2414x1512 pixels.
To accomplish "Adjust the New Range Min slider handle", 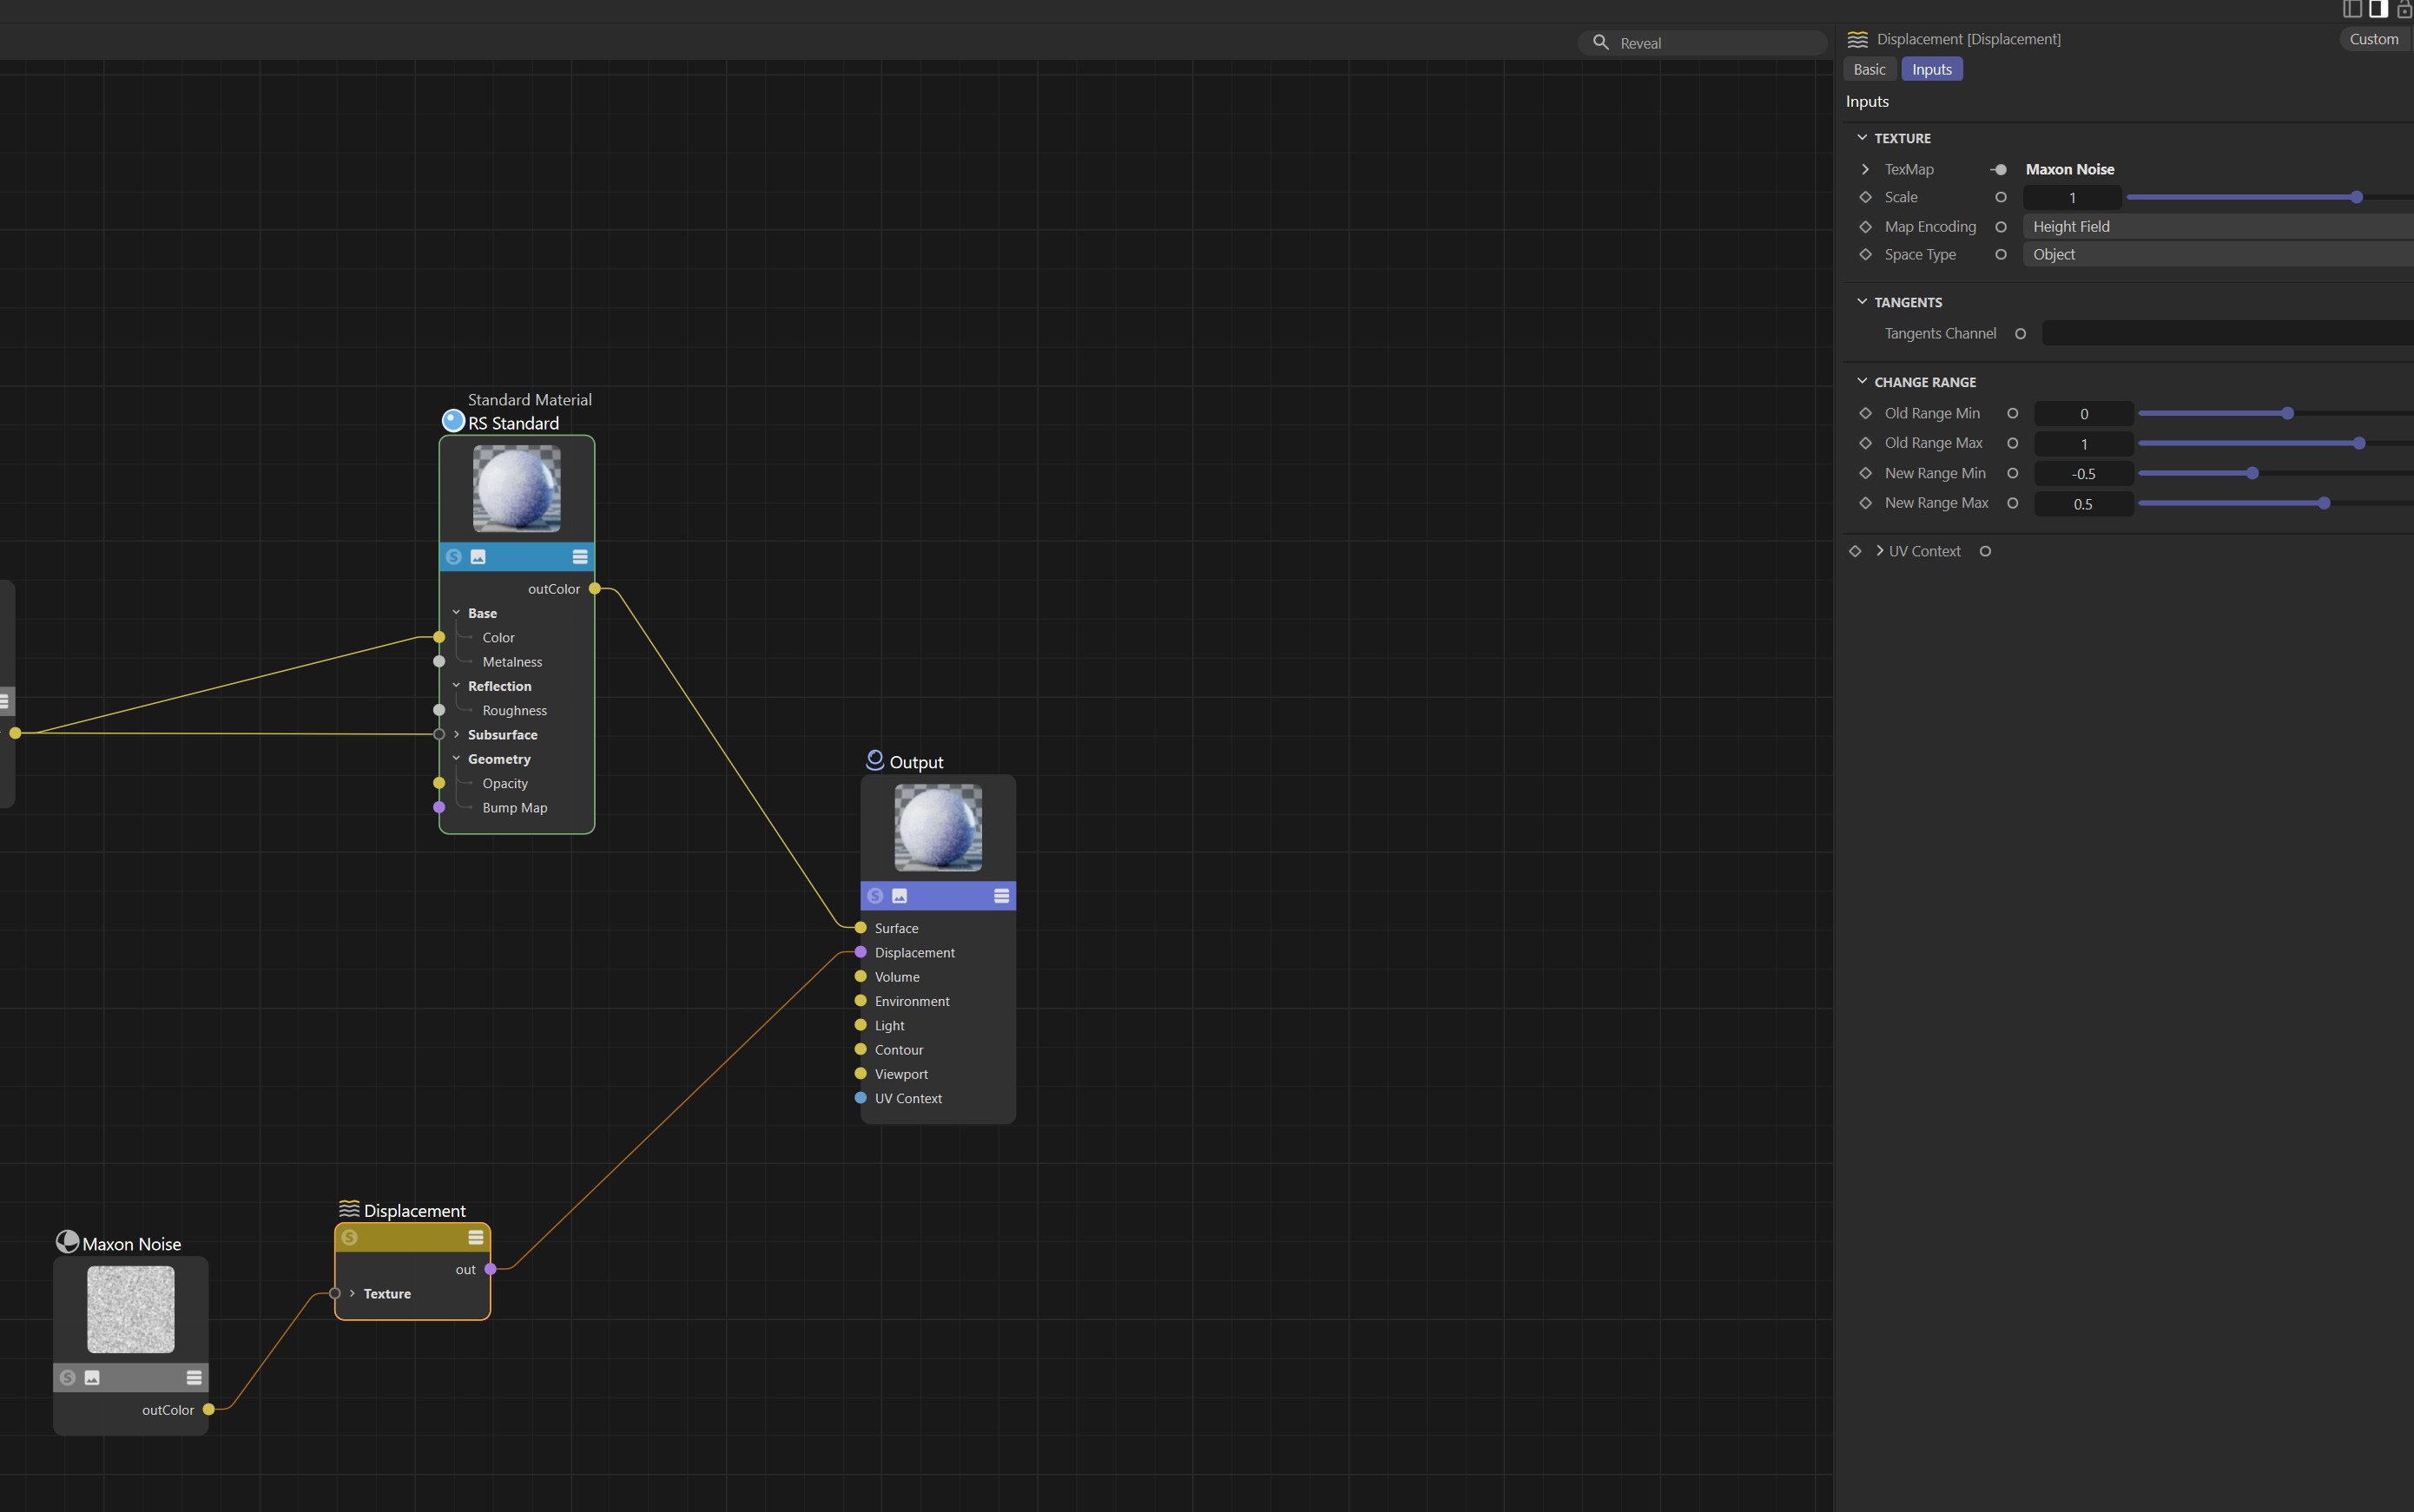I will point(2252,473).
